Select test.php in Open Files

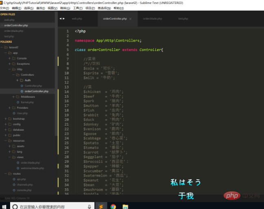click(x=9, y=36)
